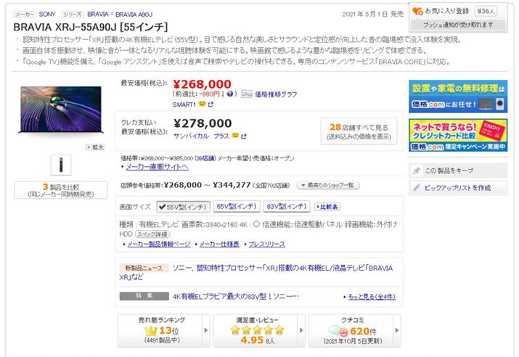Click the ¥268,000 lowest price
519x357 pixels.
[203, 84]
